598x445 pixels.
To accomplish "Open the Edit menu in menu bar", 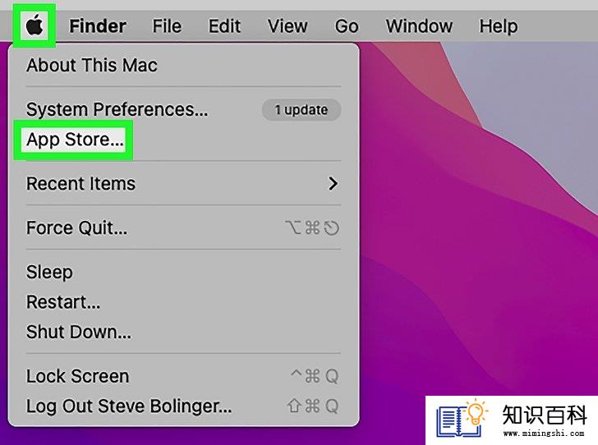I will click(x=224, y=26).
